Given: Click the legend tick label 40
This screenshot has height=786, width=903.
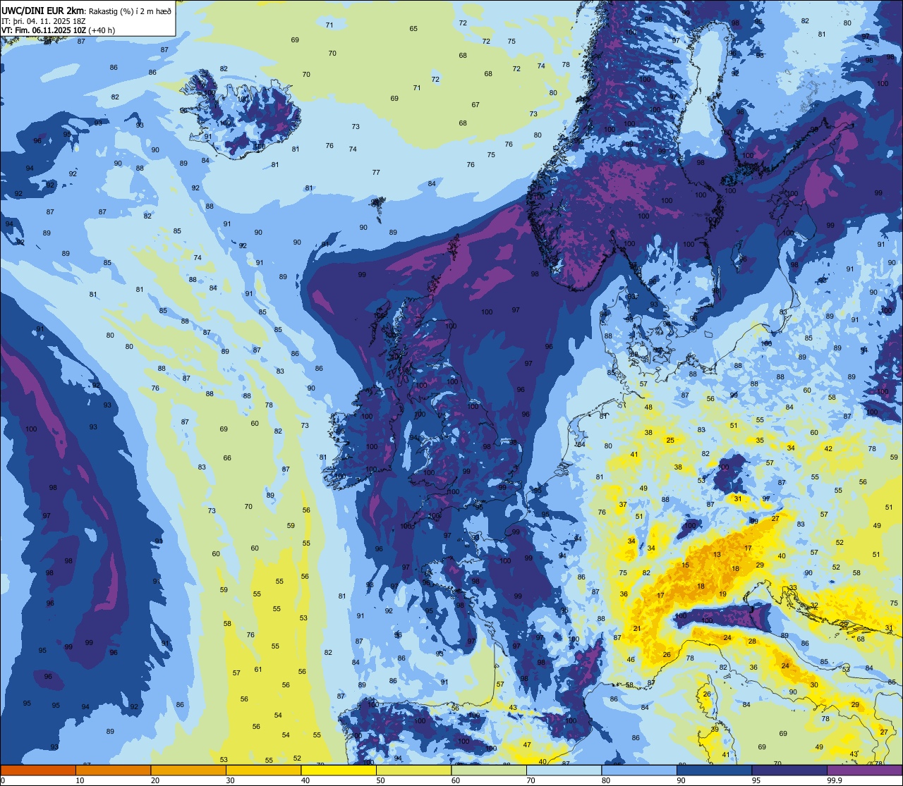Looking at the screenshot, I should [x=305, y=780].
